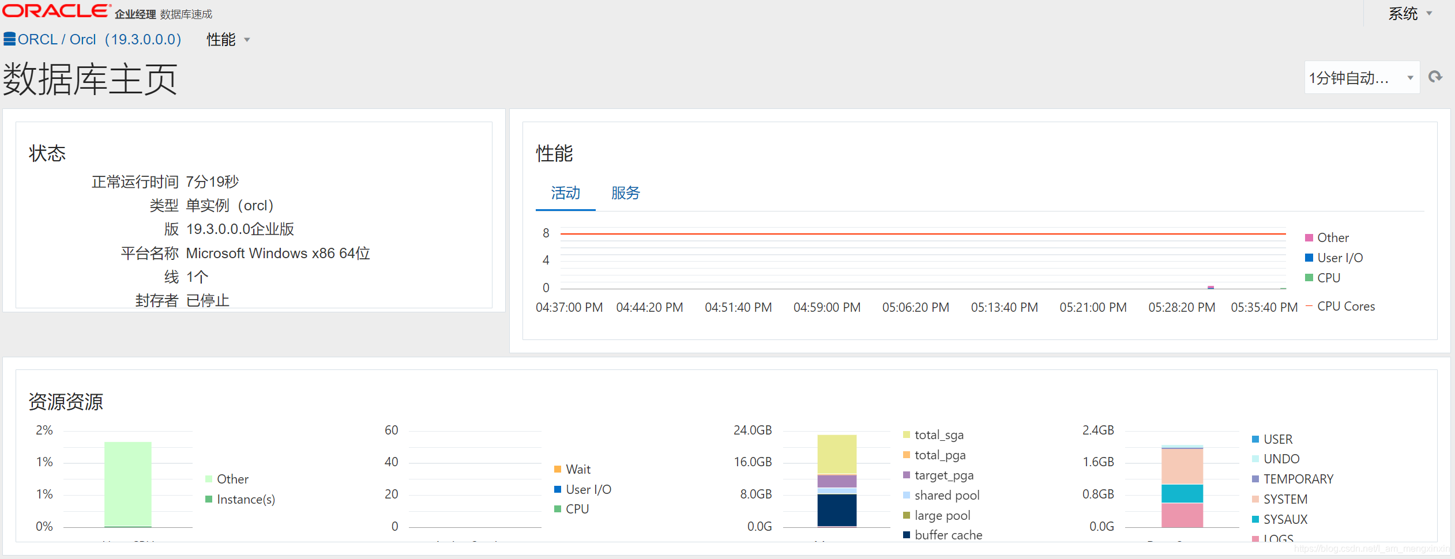Click the shared pool legend entry

[942, 496]
